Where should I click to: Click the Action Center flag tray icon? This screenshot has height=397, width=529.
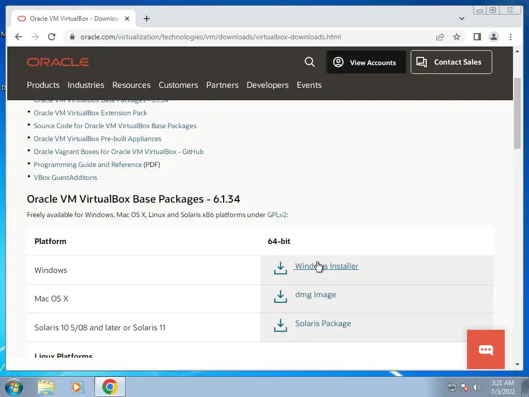[464, 387]
